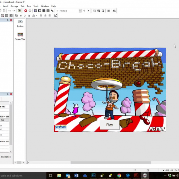The image size is (179, 179).
Task: Open the Text menu
Action: point(23,6)
